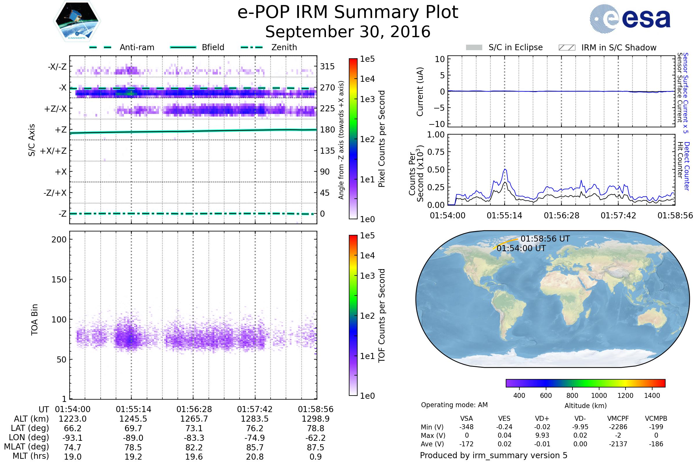Click the 01:55:14 peak in Detect Counter plot

click(505, 170)
